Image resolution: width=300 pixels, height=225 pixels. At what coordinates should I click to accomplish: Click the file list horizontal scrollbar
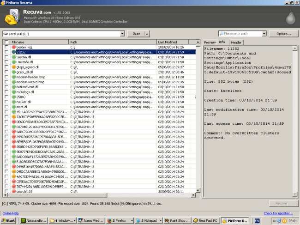tap(92, 195)
